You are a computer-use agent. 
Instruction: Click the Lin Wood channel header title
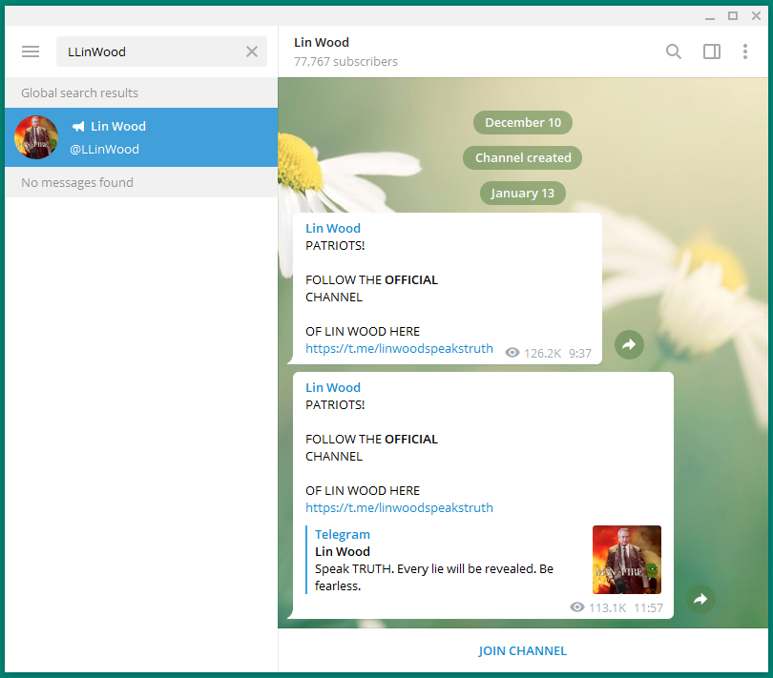tap(322, 42)
